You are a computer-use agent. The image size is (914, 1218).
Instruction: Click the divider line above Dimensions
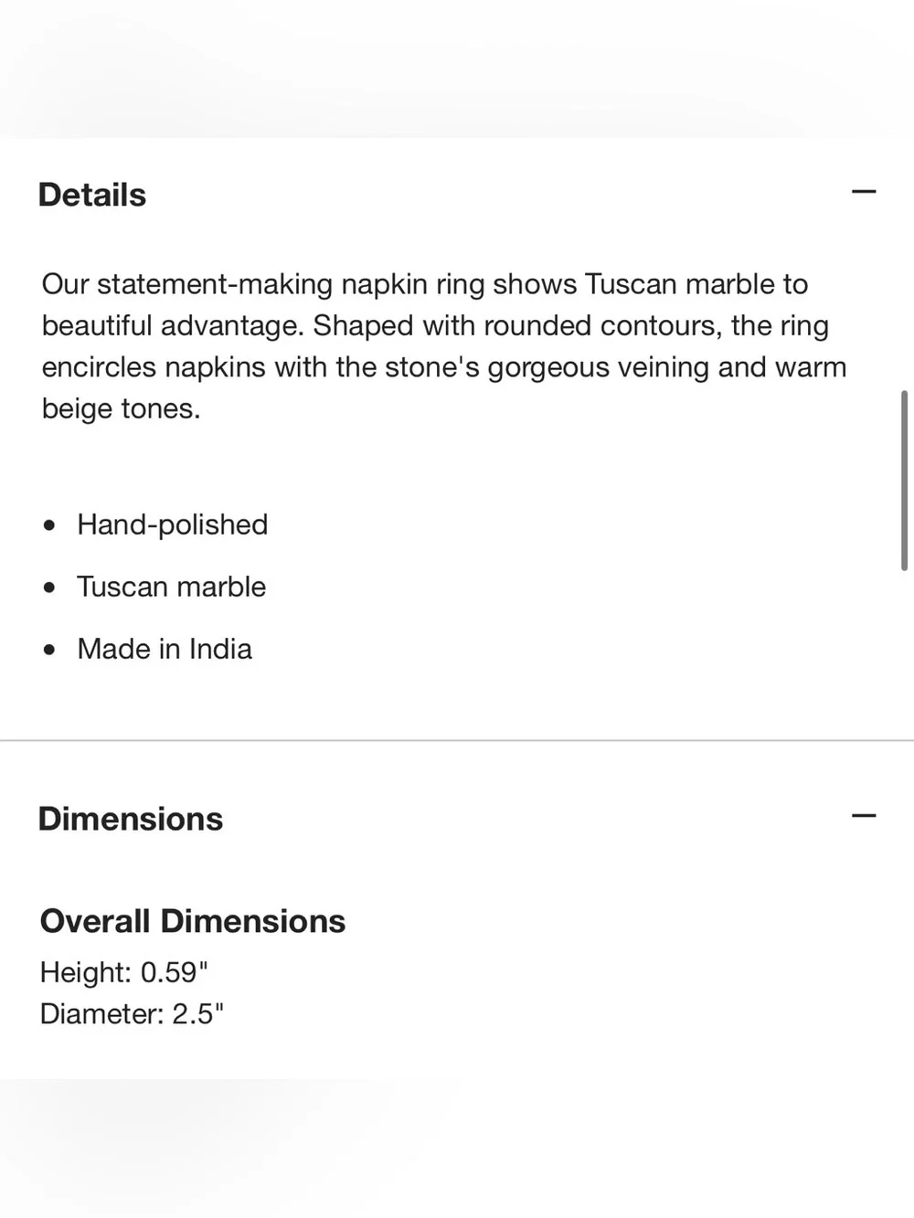tap(457, 740)
